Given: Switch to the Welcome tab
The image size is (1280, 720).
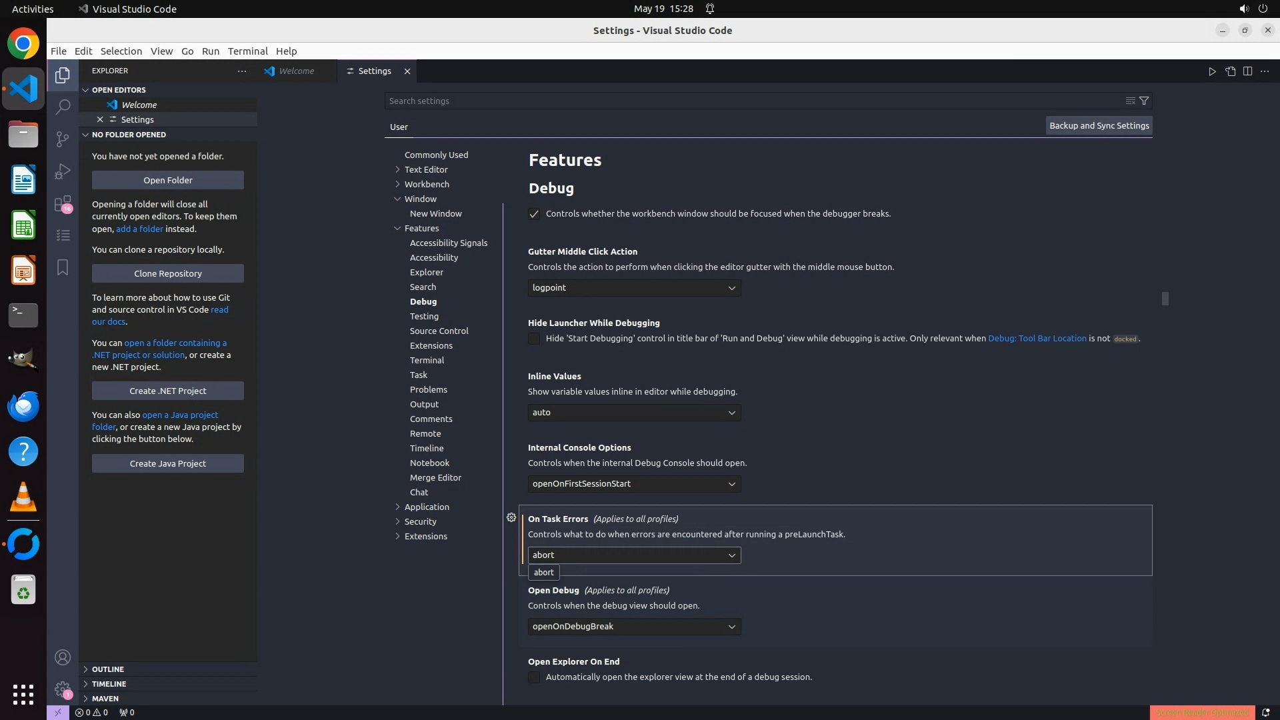Looking at the screenshot, I should coord(296,71).
